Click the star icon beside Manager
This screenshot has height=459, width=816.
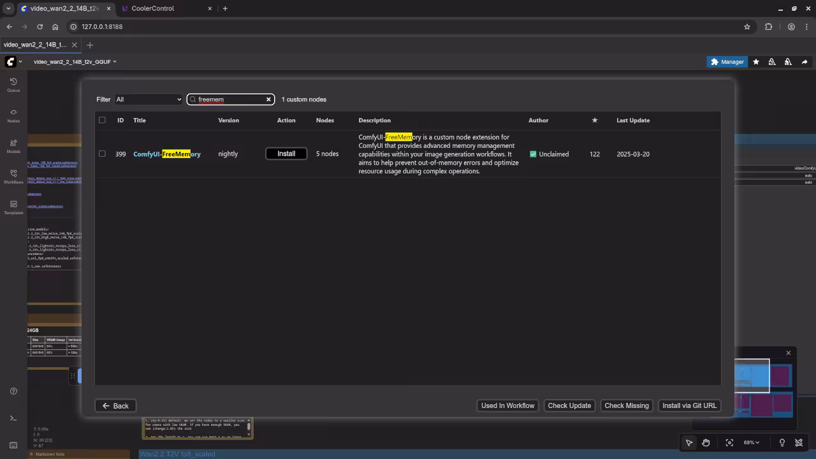pyautogui.click(x=756, y=62)
